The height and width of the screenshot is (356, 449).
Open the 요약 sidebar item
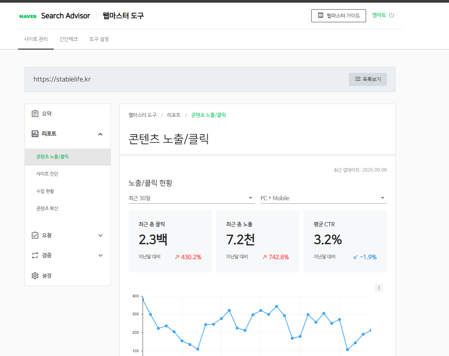click(68, 114)
